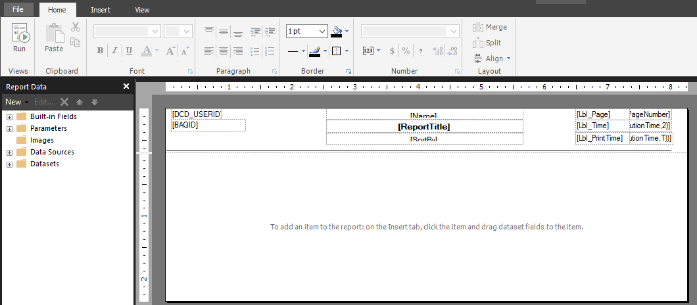697x305 pixels.
Task: Open the font color dropdown arrow
Action: 156,51
